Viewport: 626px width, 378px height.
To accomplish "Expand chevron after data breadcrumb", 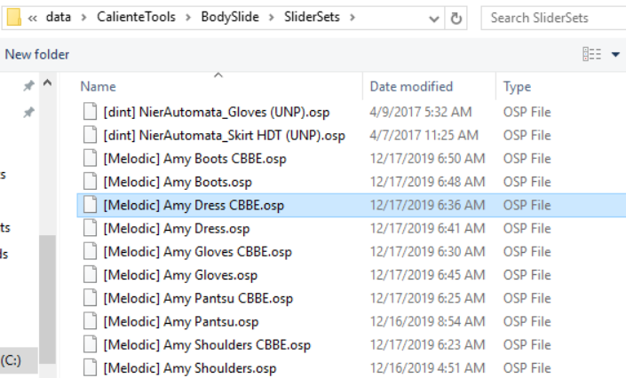I will (83, 18).
